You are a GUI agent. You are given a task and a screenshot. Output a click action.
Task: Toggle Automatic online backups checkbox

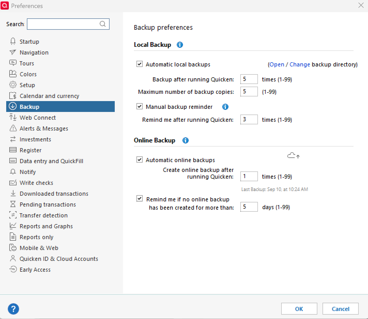point(140,159)
